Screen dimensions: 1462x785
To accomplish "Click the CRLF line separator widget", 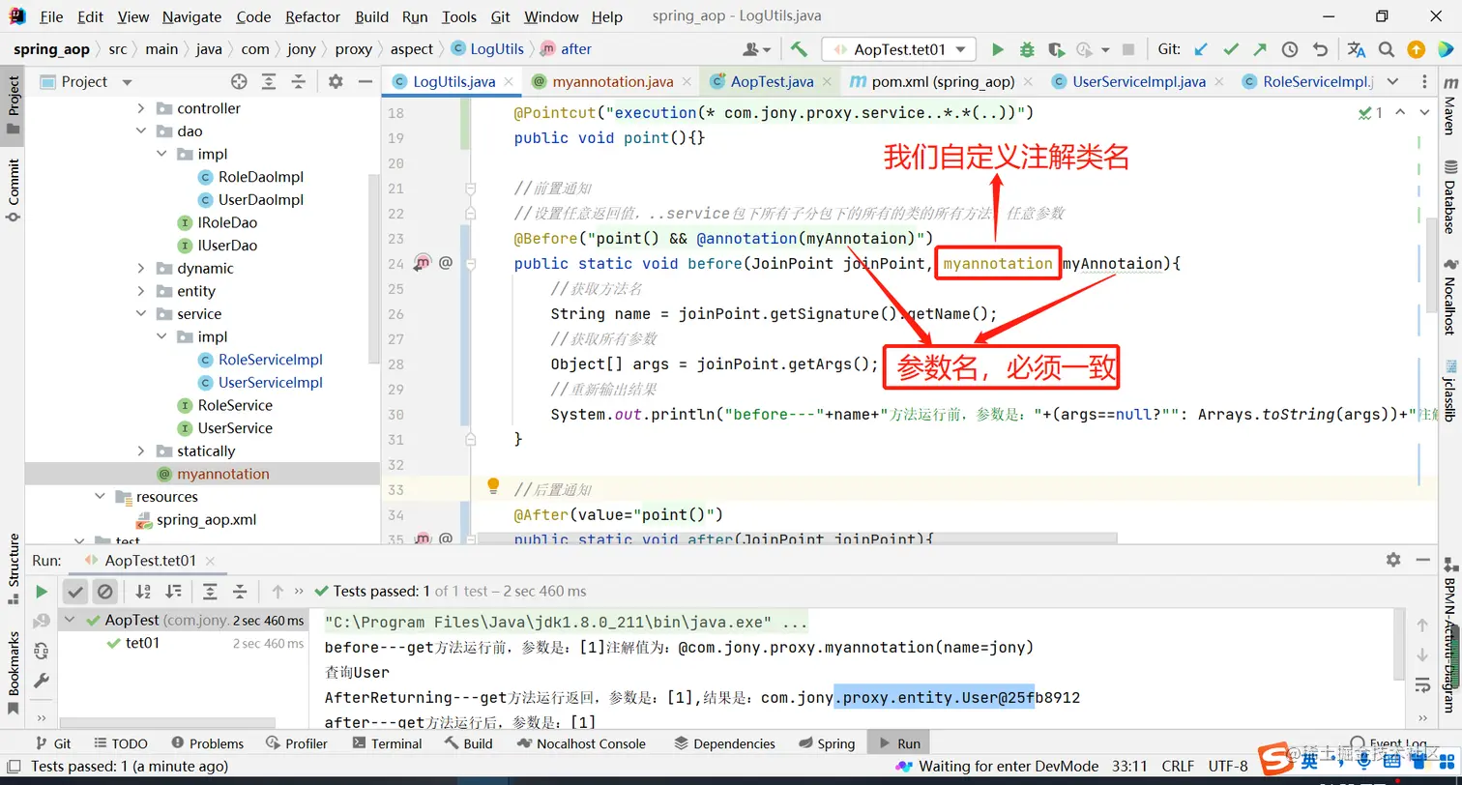I will click(1178, 766).
